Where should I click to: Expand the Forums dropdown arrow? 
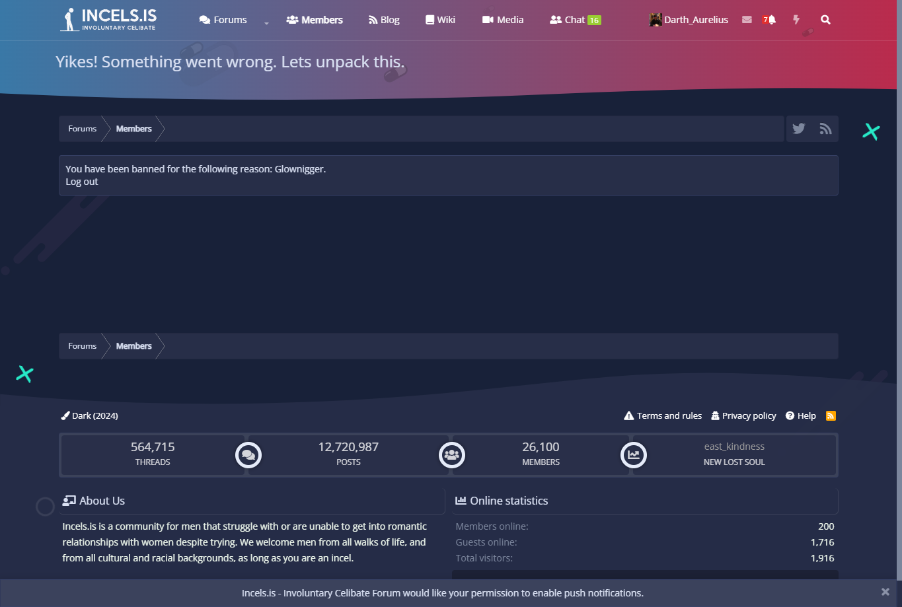pyautogui.click(x=266, y=22)
